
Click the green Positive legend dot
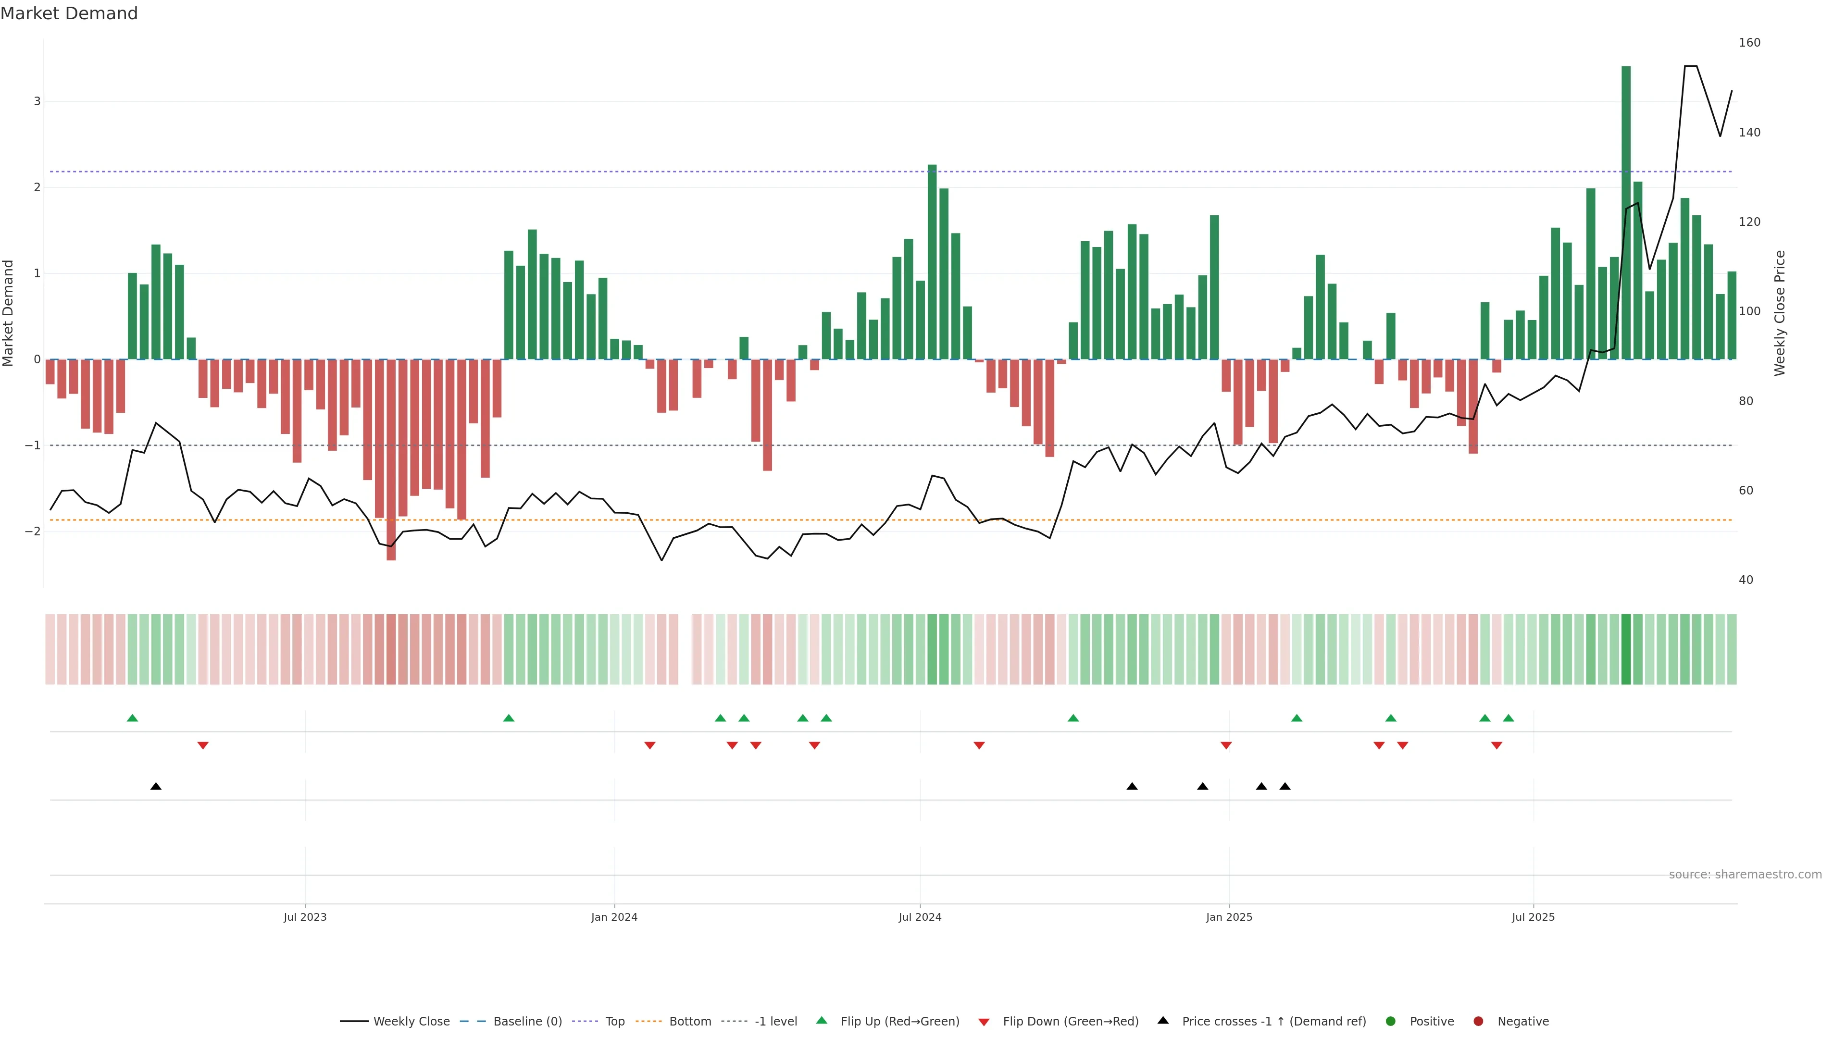point(1390,1021)
